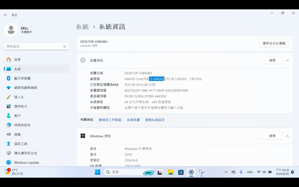
Task: Open 網域或工作群組 link
Action: click(x=110, y=120)
